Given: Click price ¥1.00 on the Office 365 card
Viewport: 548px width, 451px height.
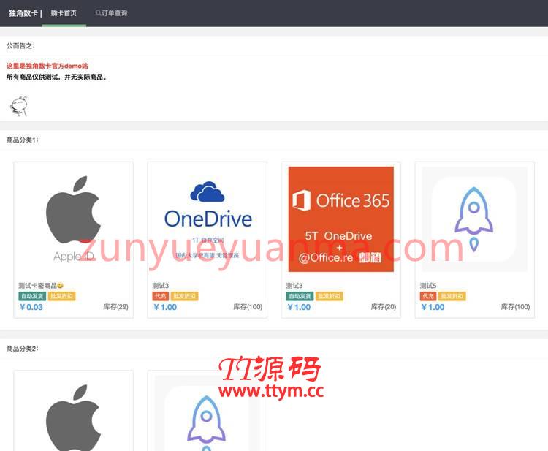Looking at the screenshot, I should coord(299,307).
